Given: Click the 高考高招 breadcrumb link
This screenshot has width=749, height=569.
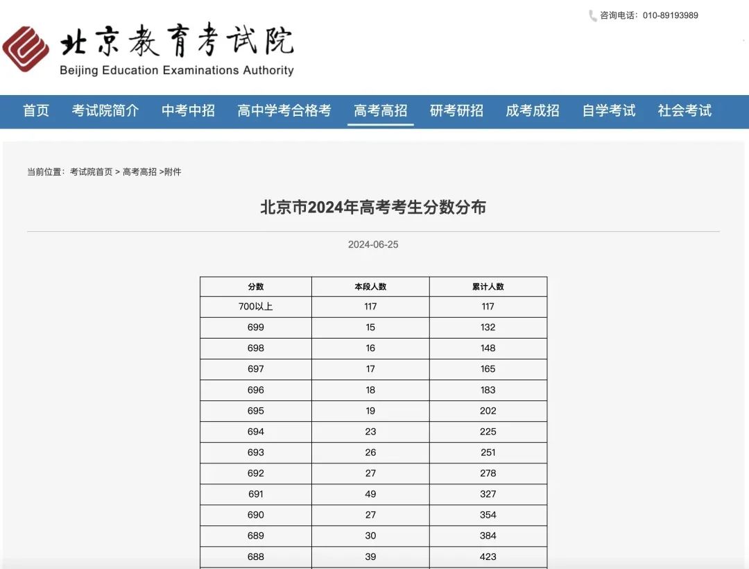Looking at the screenshot, I should (139, 171).
